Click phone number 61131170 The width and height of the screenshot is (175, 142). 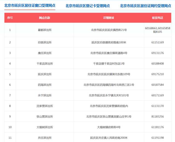pos(157,106)
